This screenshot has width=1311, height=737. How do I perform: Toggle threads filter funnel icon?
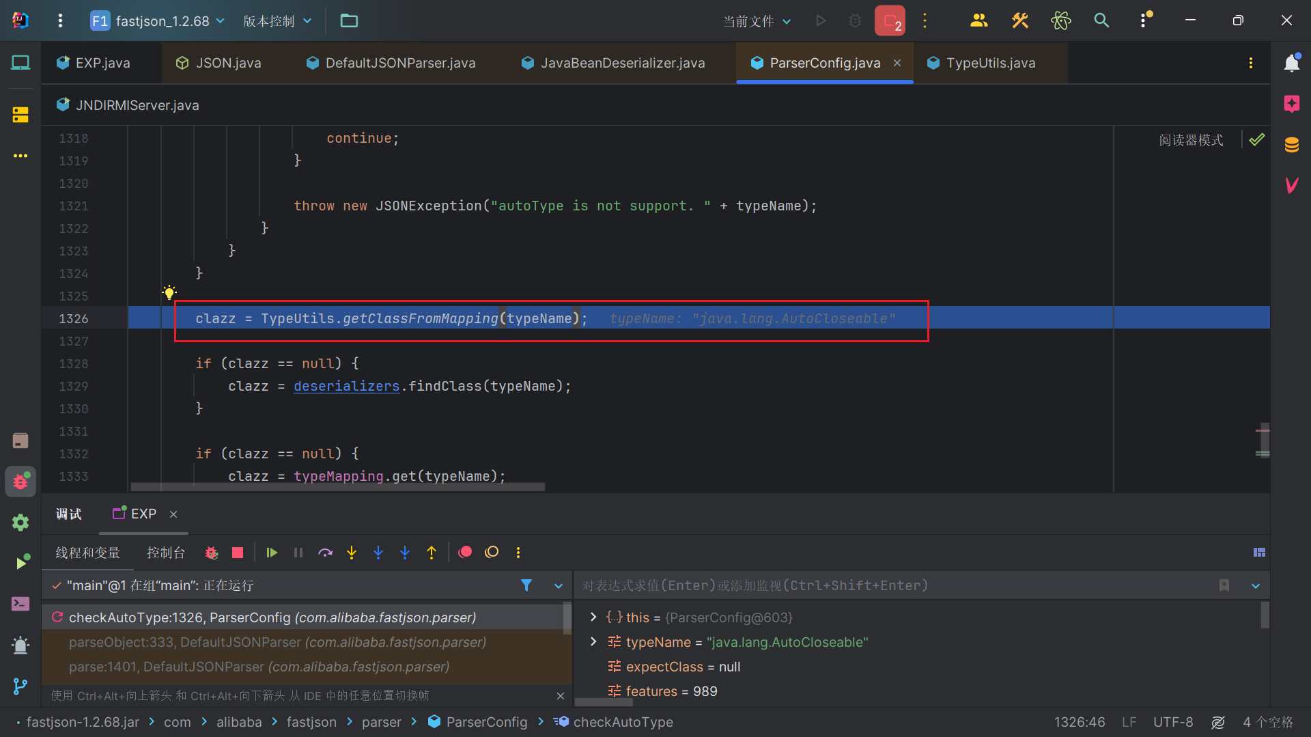coord(526,585)
